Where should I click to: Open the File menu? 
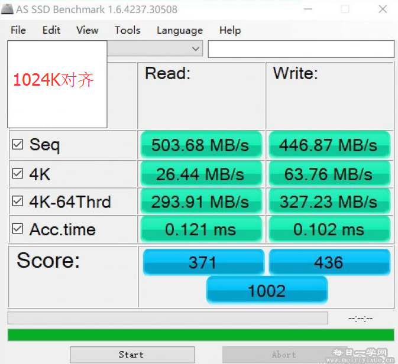[x=18, y=30]
